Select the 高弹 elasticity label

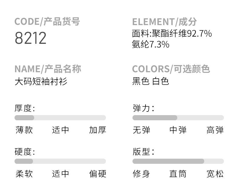[215, 130]
